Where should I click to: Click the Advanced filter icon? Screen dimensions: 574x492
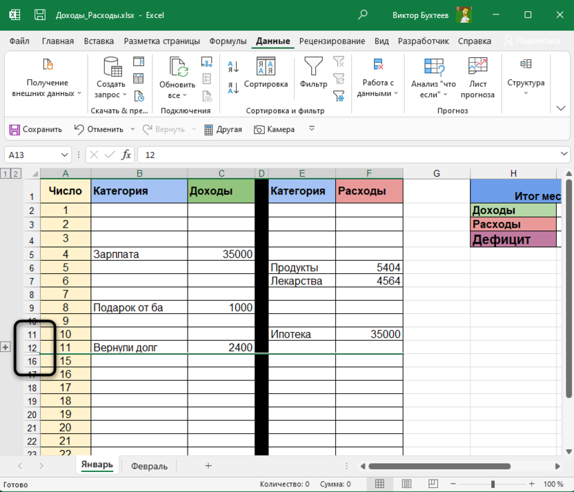coord(339,96)
